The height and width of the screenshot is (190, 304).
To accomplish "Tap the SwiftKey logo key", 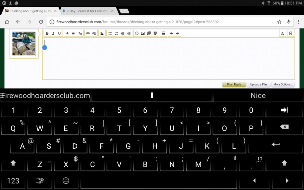I will [40, 181].
